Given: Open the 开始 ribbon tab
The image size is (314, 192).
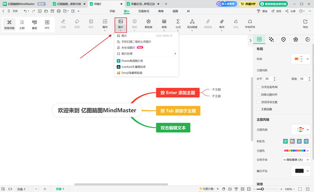Looking at the screenshot, I should (112, 11).
